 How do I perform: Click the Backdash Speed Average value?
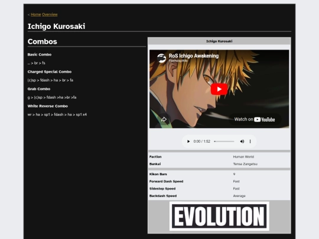pos(239,196)
